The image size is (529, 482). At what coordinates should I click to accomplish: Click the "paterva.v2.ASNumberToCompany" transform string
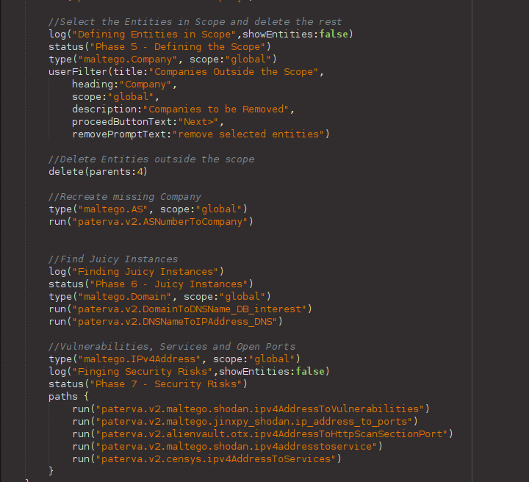pos(160,222)
